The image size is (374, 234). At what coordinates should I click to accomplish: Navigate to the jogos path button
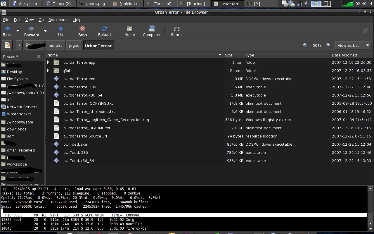click(x=74, y=46)
